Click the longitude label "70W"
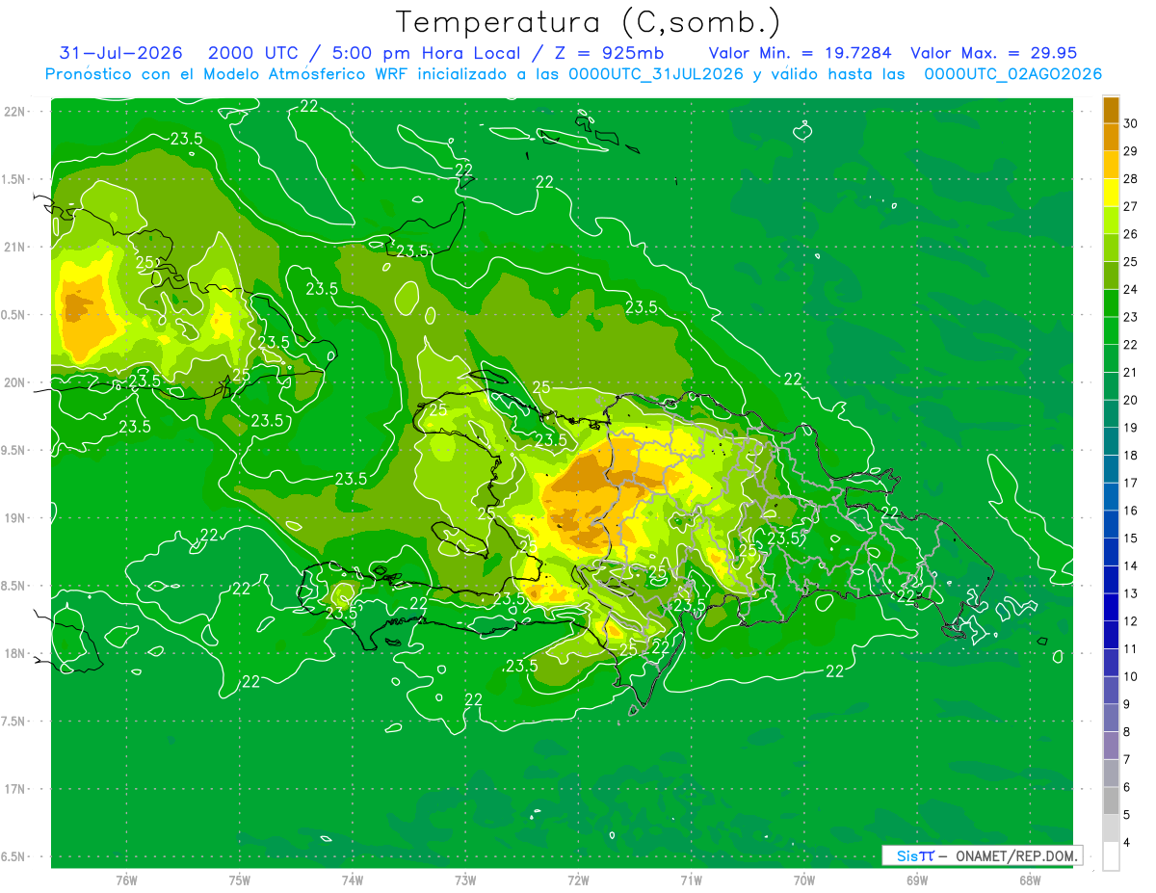This screenshot has height=893, width=1156. coord(804,880)
